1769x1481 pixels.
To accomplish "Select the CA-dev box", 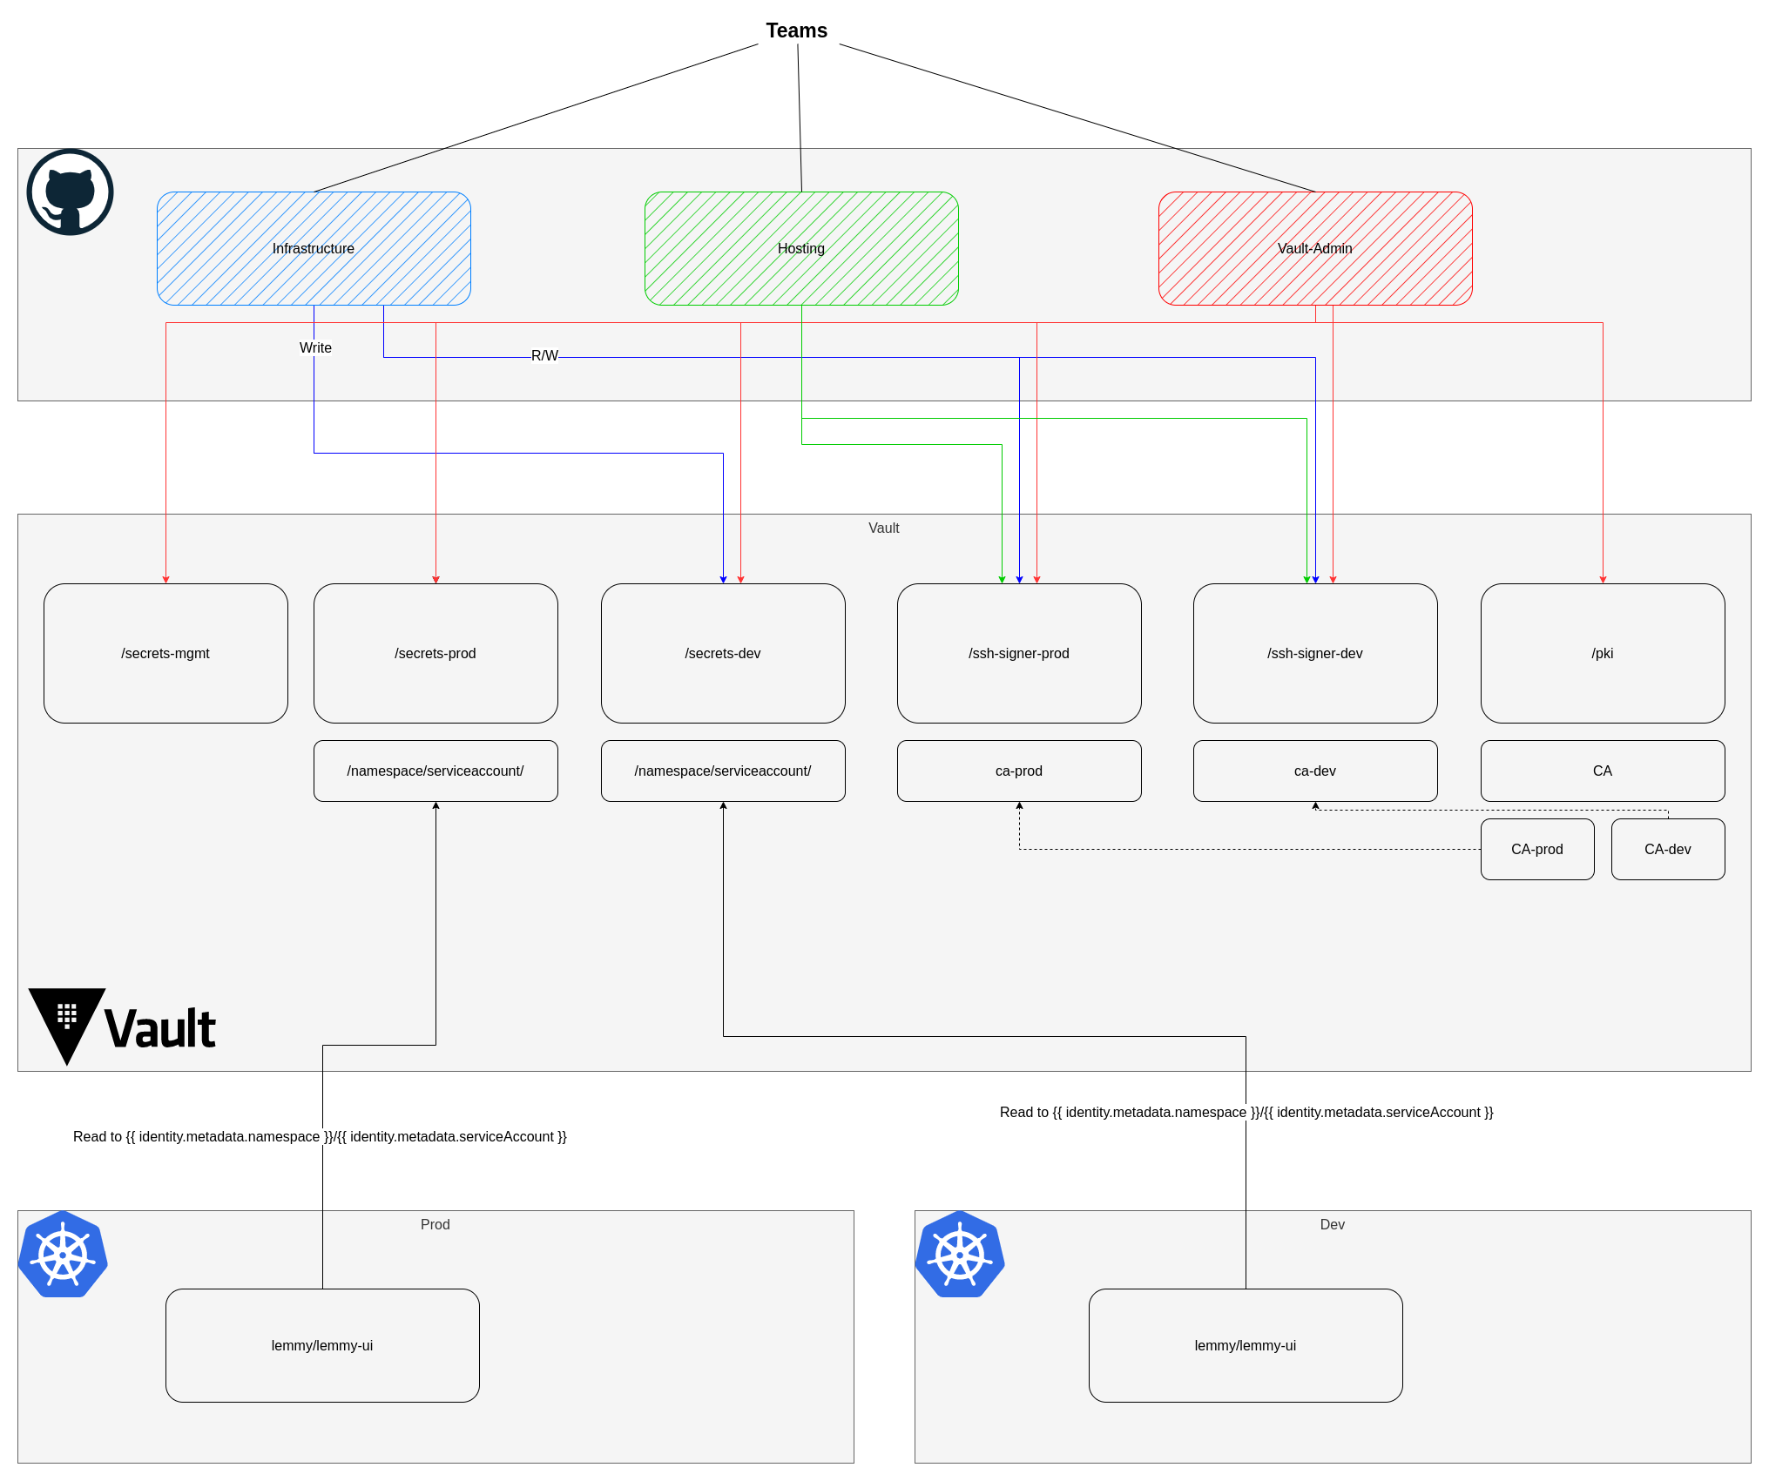I will point(1668,849).
